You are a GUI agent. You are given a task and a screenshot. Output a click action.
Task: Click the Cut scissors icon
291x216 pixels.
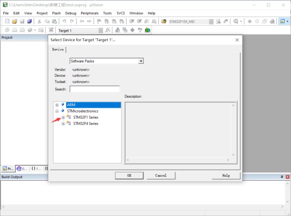[x=39, y=22]
